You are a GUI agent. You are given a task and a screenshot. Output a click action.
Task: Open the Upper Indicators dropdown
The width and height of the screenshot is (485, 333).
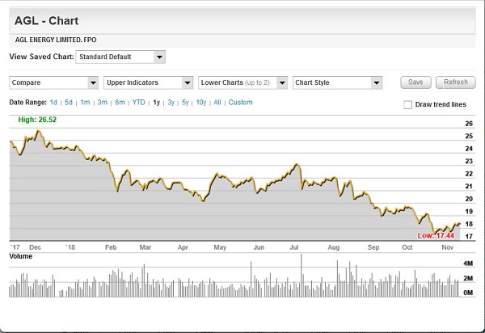click(148, 82)
